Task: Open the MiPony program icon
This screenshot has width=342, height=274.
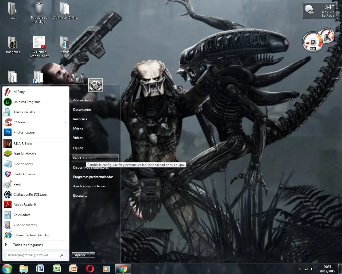Action: coord(7,92)
